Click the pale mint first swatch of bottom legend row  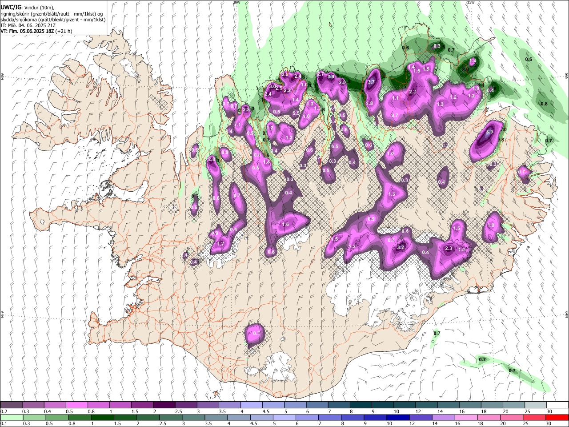point(12,417)
